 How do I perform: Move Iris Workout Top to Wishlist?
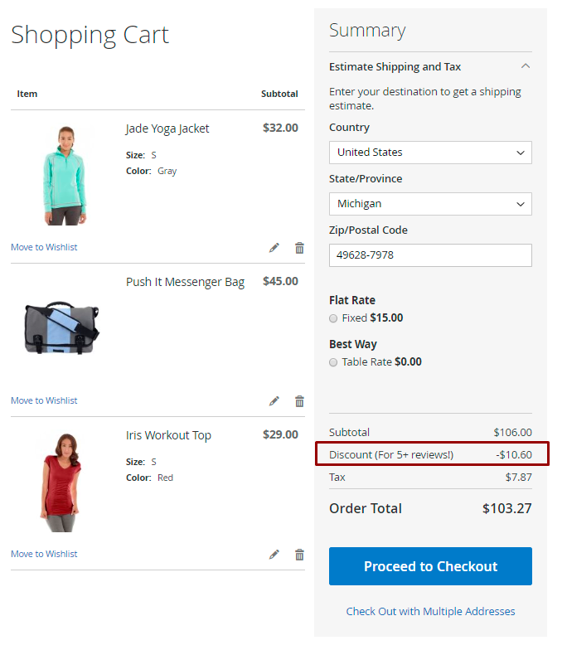pyautogui.click(x=44, y=554)
